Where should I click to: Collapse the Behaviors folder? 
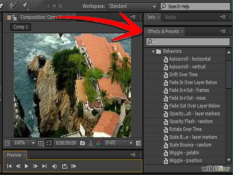coord(153,51)
